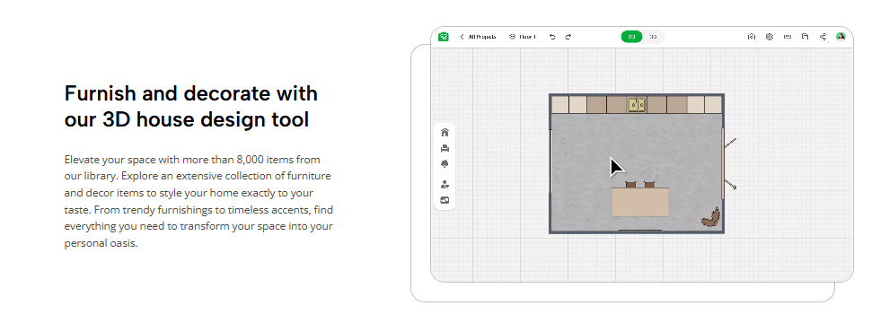Viewport: 889px width, 323px height.
Task: Select the ruler measurement tool
Action: 787,37
